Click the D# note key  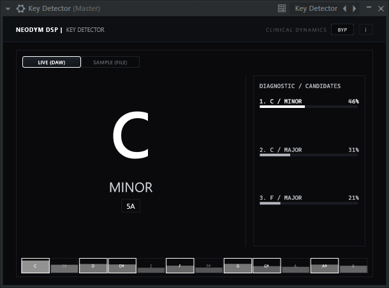[x=122, y=266]
